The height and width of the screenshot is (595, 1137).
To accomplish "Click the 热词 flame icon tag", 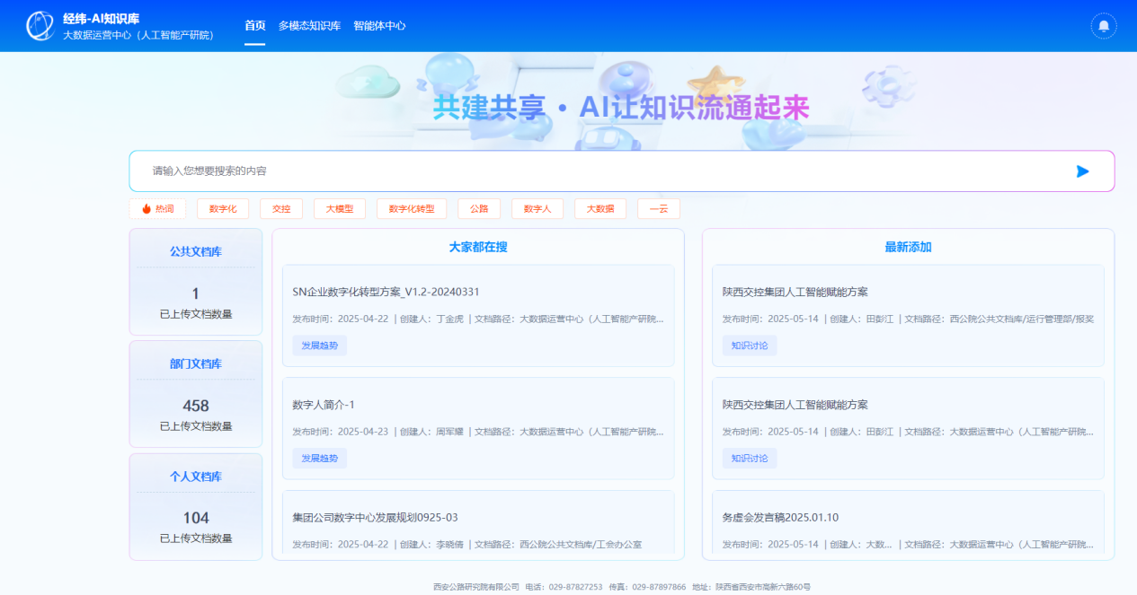I will tap(157, 209).
